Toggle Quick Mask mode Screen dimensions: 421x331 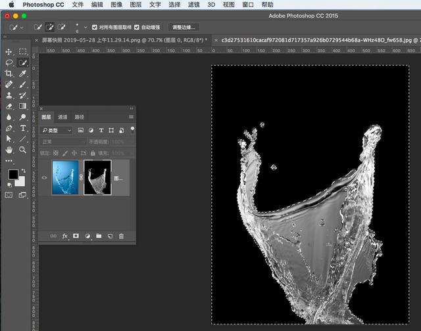[9, 195]
